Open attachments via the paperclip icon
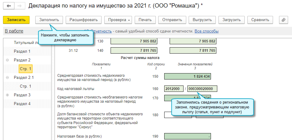This screenshot has height=140, width=292. [284, 20]
